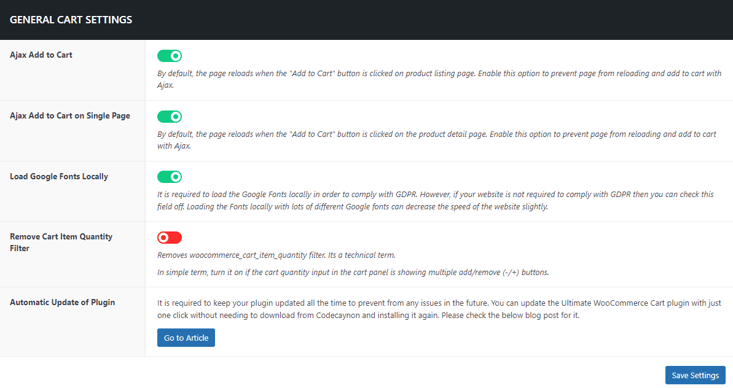Image resolution: width=733 pixels, height=388 pixels.
Task: Click the 'Removes woocommerce_cart_item_quantity filter' text
Action: (276, 255)
